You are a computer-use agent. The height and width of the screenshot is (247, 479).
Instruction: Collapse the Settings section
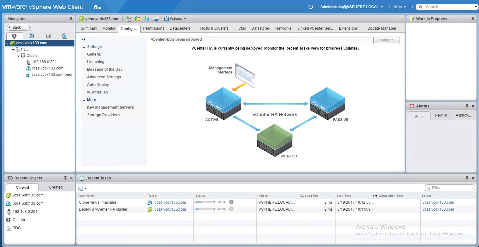[84, 47]
